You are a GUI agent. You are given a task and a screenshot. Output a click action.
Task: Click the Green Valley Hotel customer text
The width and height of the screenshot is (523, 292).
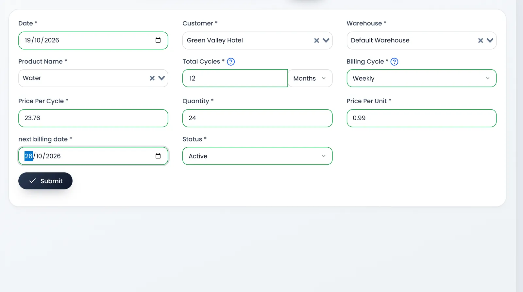[215, 41]
